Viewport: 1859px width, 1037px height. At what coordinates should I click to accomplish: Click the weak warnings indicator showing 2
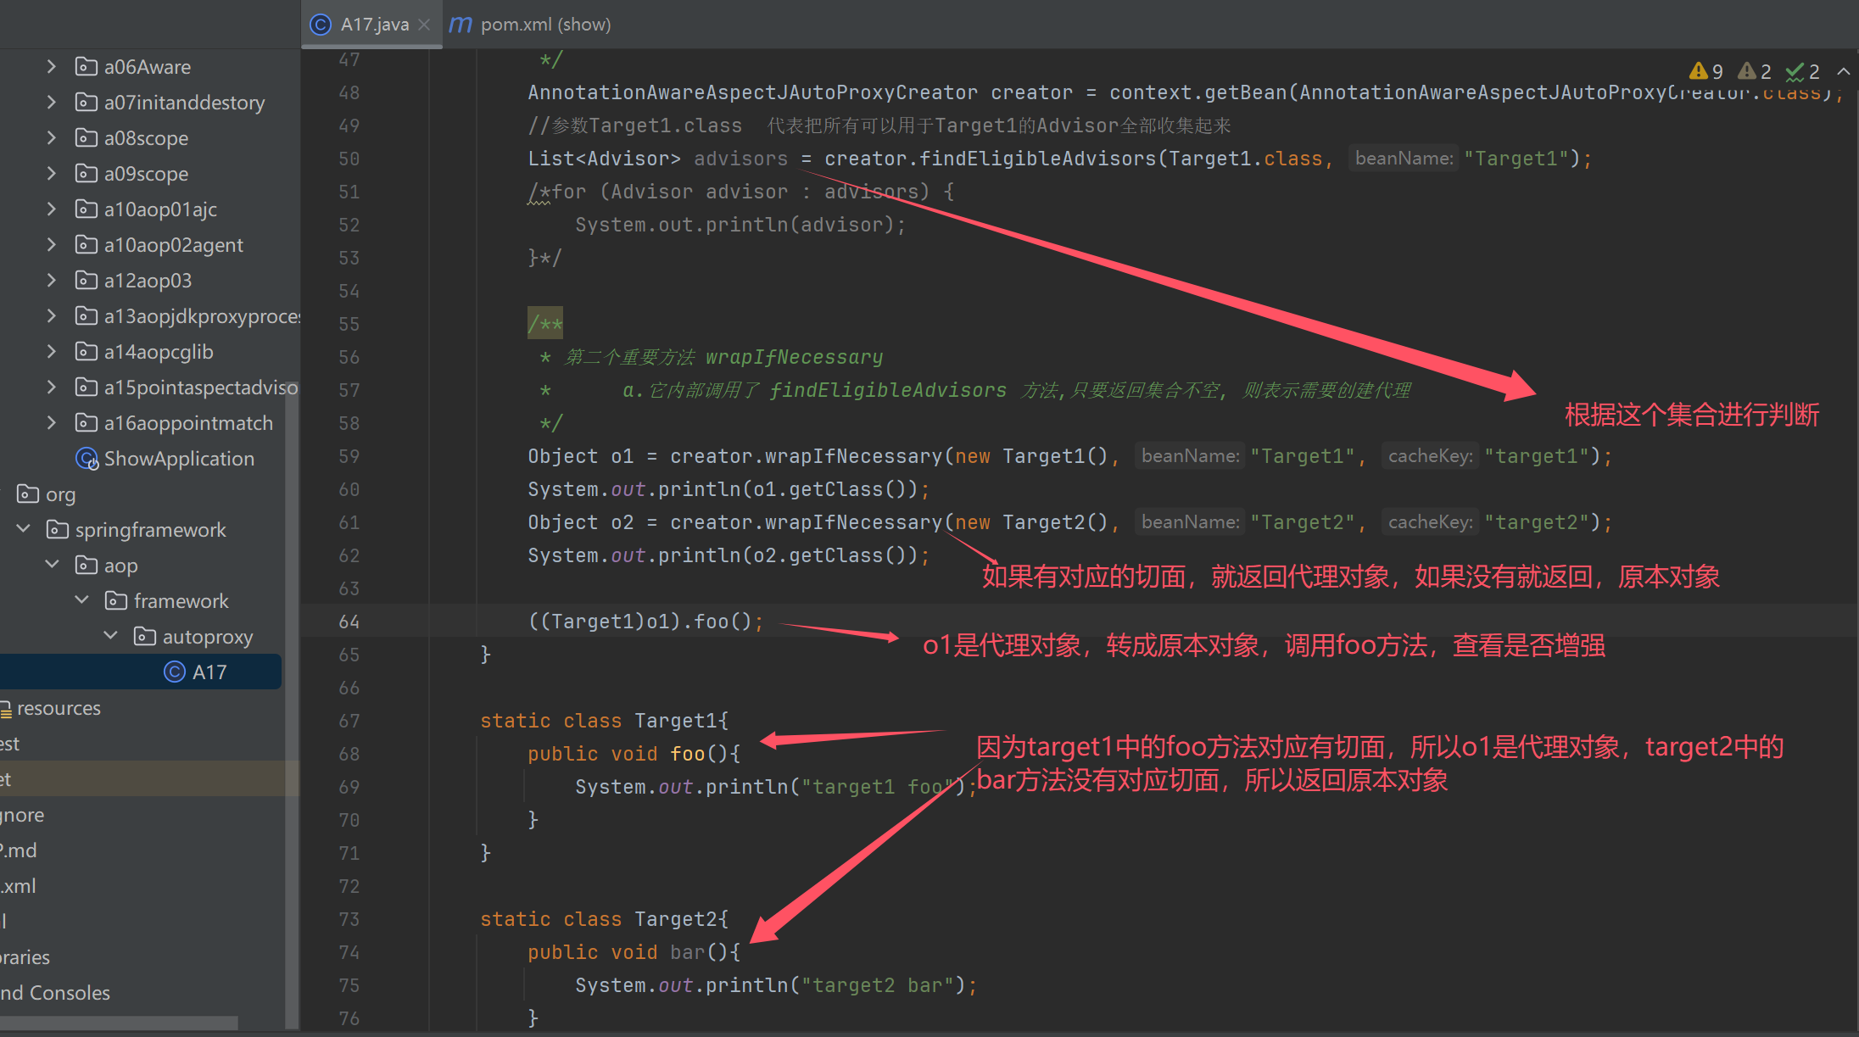point(1755,71)
